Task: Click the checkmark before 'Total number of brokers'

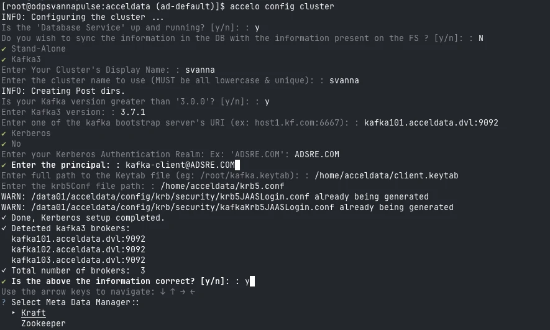Action: 4,270
